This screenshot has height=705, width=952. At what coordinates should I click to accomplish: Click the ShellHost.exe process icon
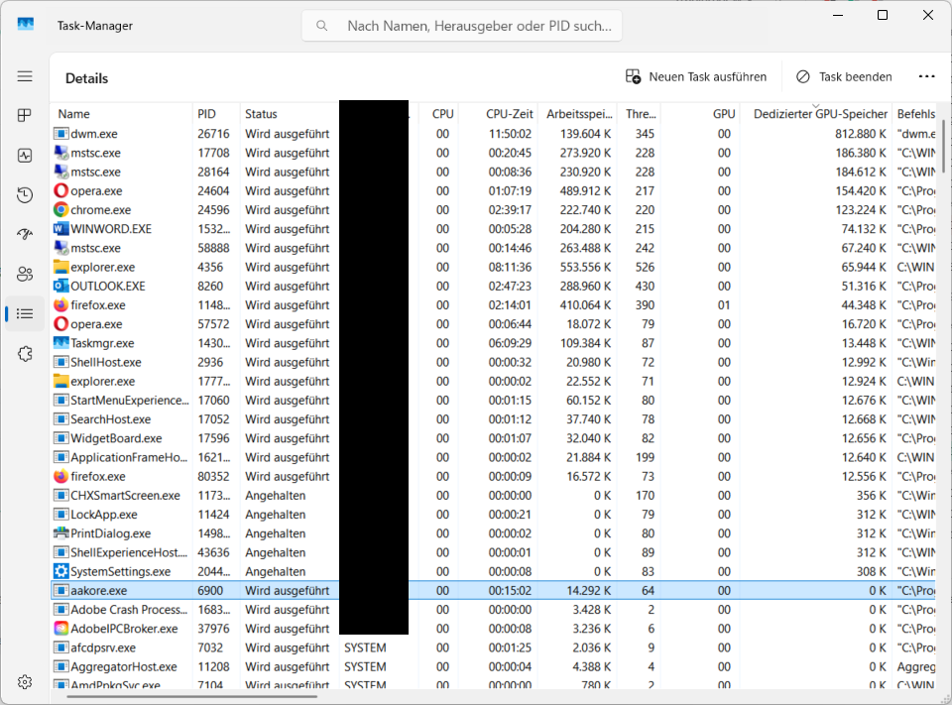pos(60,362)
